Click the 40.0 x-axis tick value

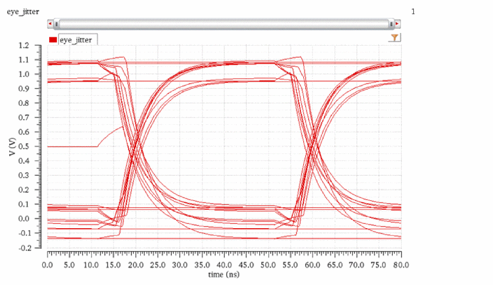tap(224, 265)
